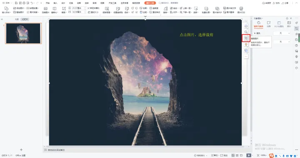The image size is (300, 158).
Task: Select the Picture Tools ribbon tab
Action: [150, 3]
